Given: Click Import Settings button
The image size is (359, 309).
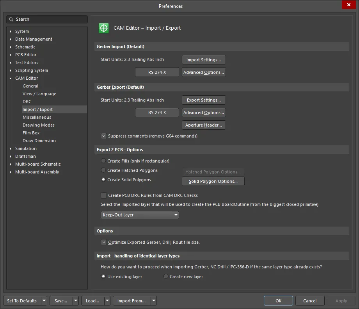Looking at the screenshot, I should (x=204, y=60).
